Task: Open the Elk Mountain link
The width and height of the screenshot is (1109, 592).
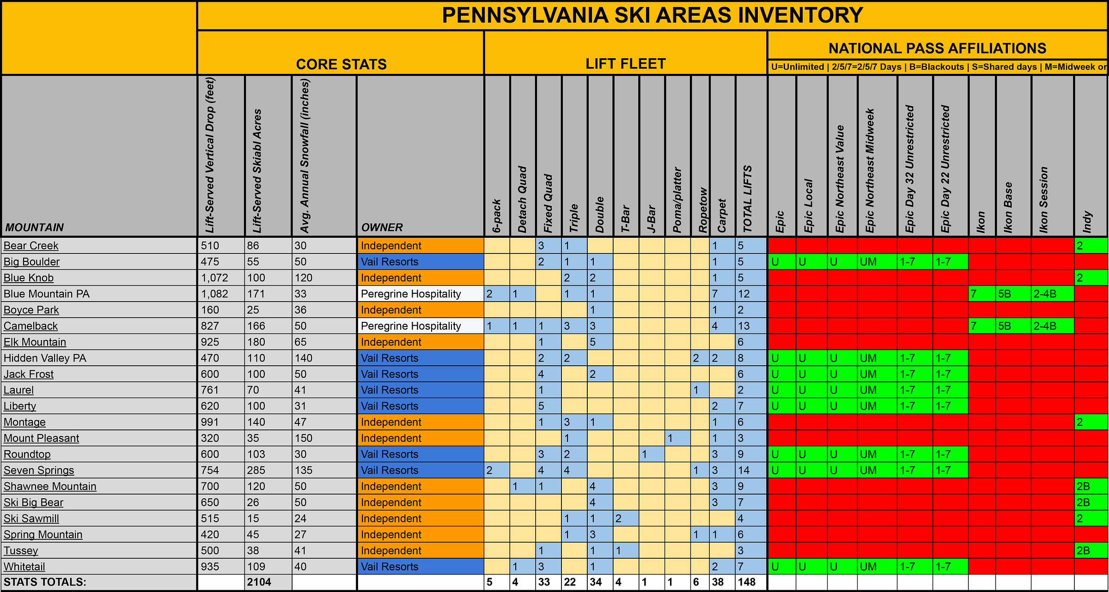Action: 35,342
